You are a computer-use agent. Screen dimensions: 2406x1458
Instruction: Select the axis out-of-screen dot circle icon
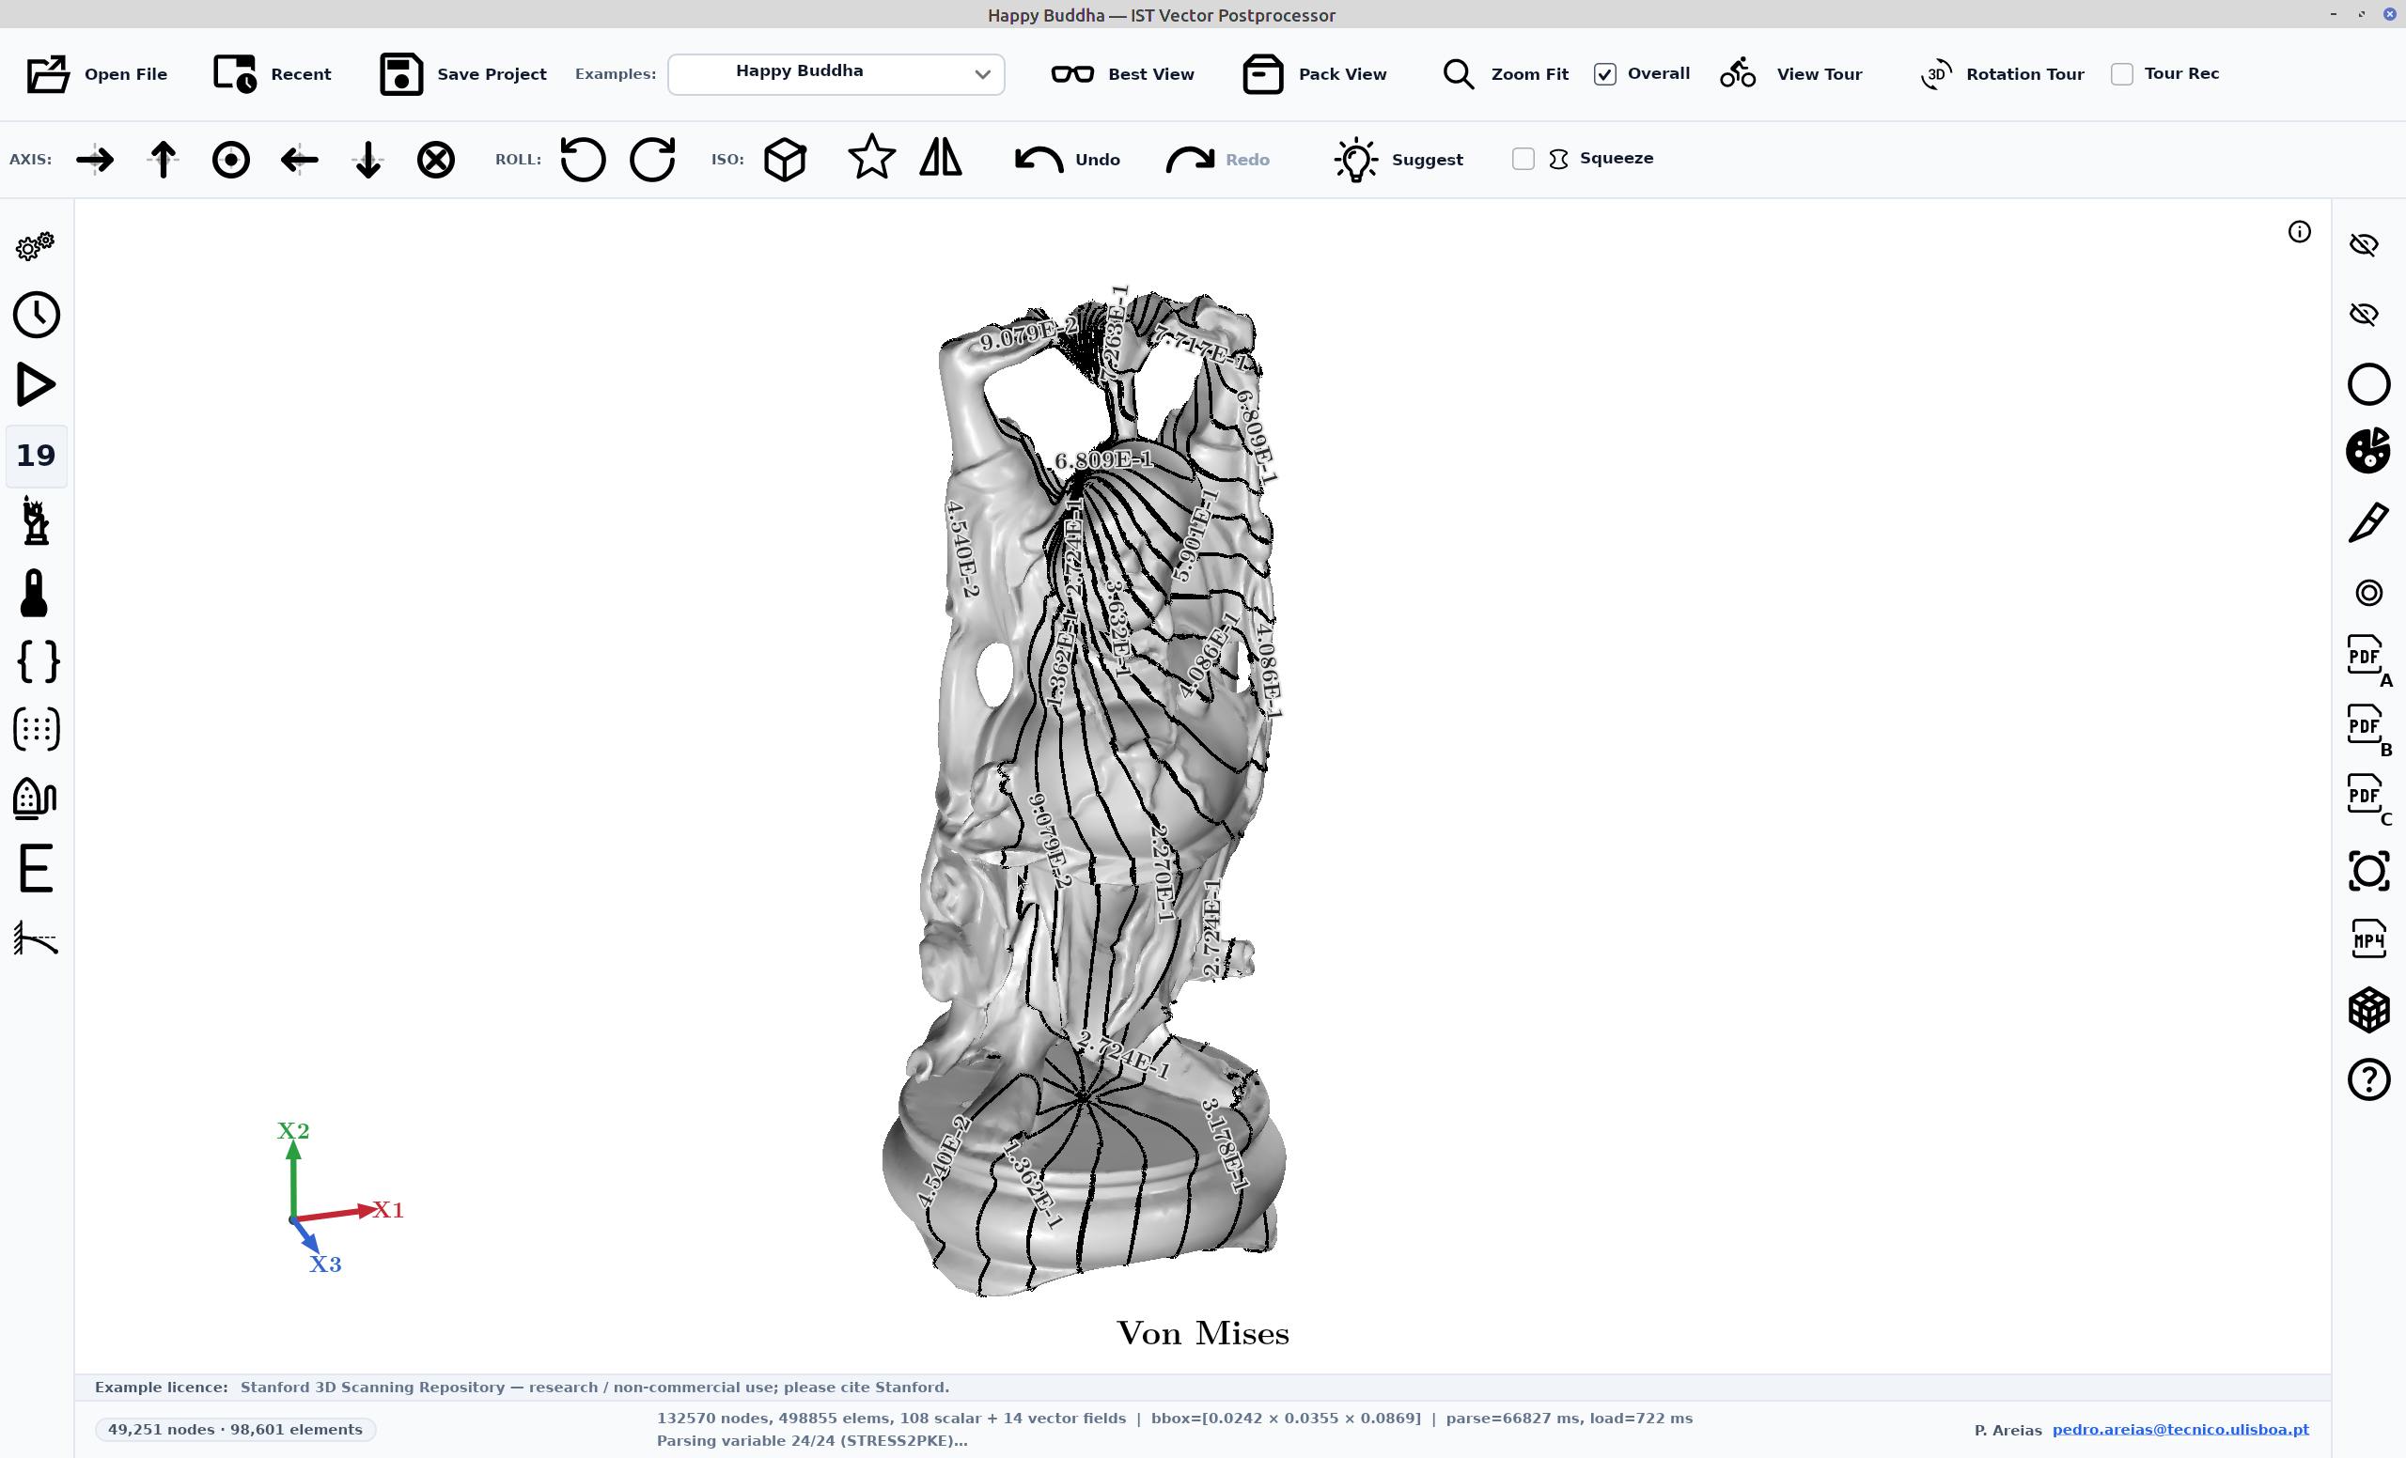231,159
